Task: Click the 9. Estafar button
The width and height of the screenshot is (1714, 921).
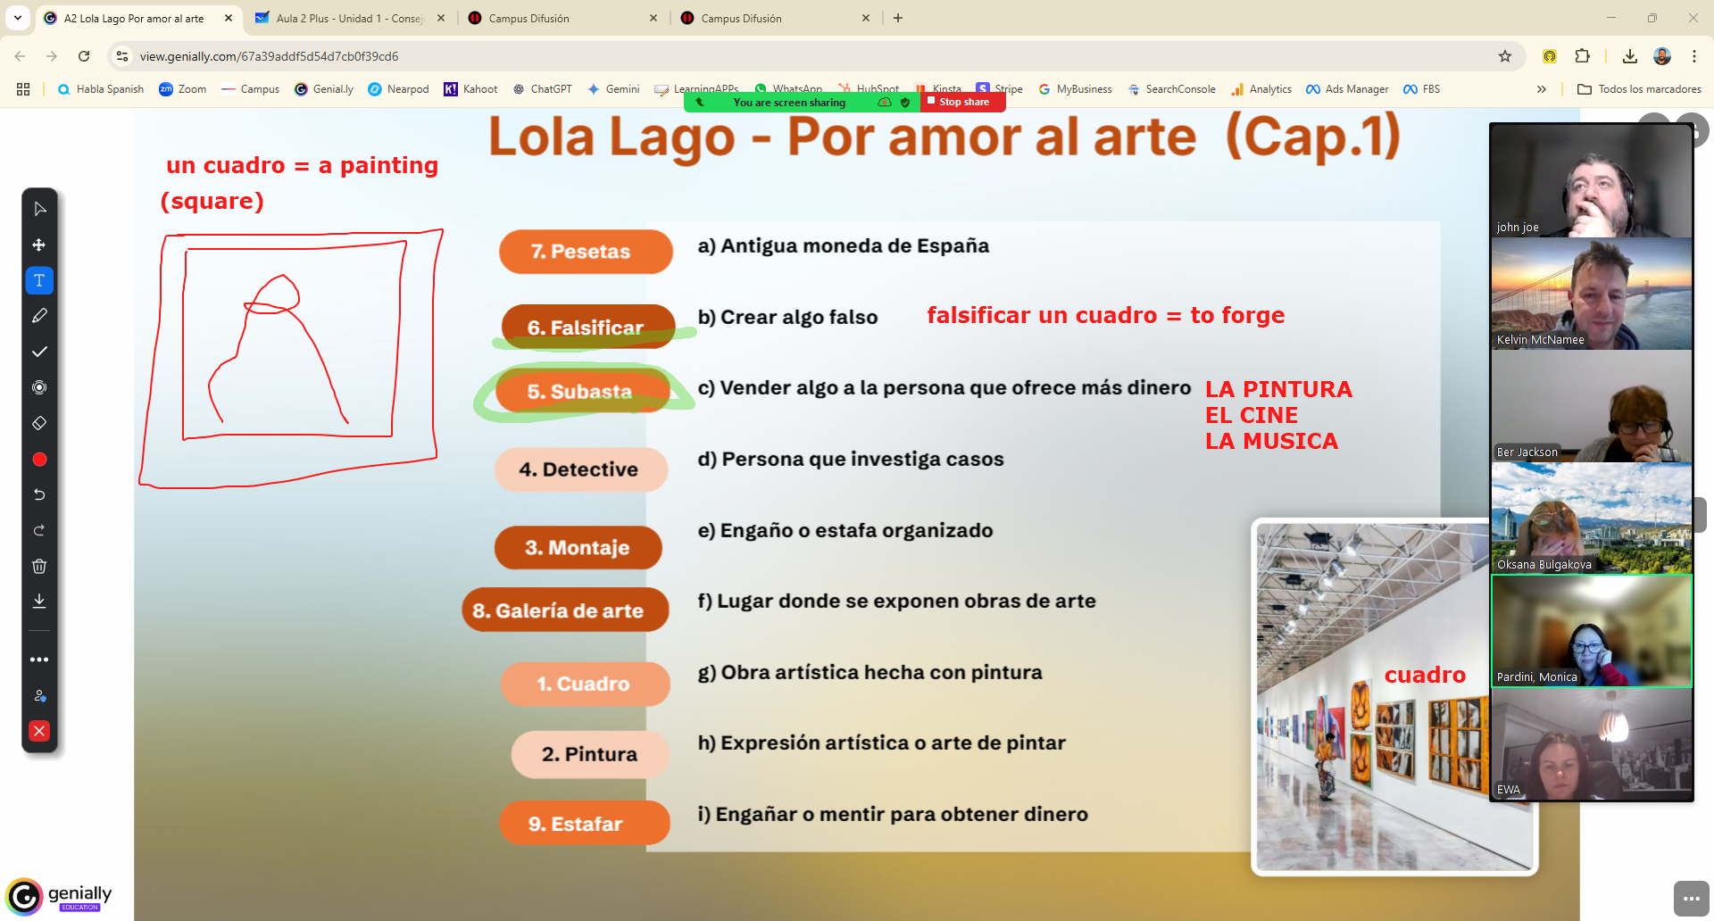Action: point(584,823)
